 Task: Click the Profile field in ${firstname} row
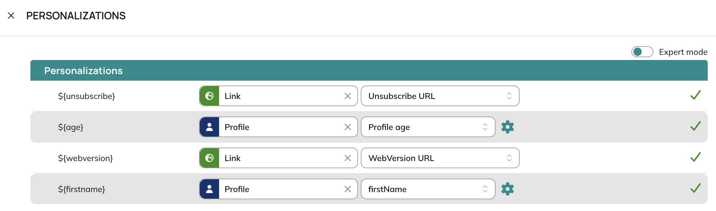pyautogui.click(x=279, y=189)
